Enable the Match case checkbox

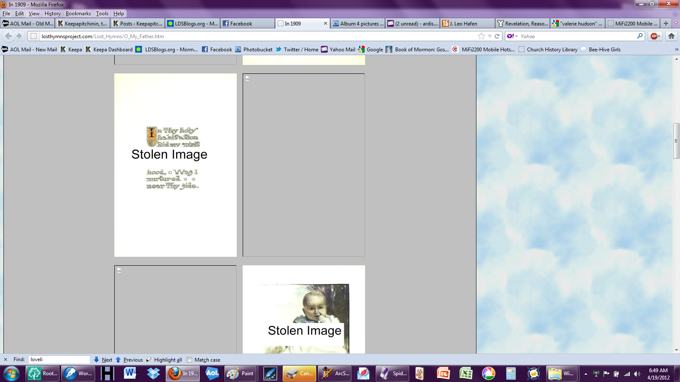click(190, 360)
